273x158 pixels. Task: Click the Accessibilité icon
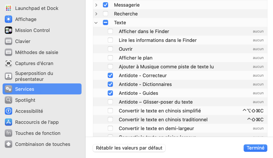pyautogui.click(x=8, y=111)
